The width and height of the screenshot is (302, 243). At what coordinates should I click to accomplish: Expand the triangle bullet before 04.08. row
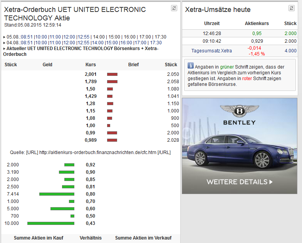4,43
